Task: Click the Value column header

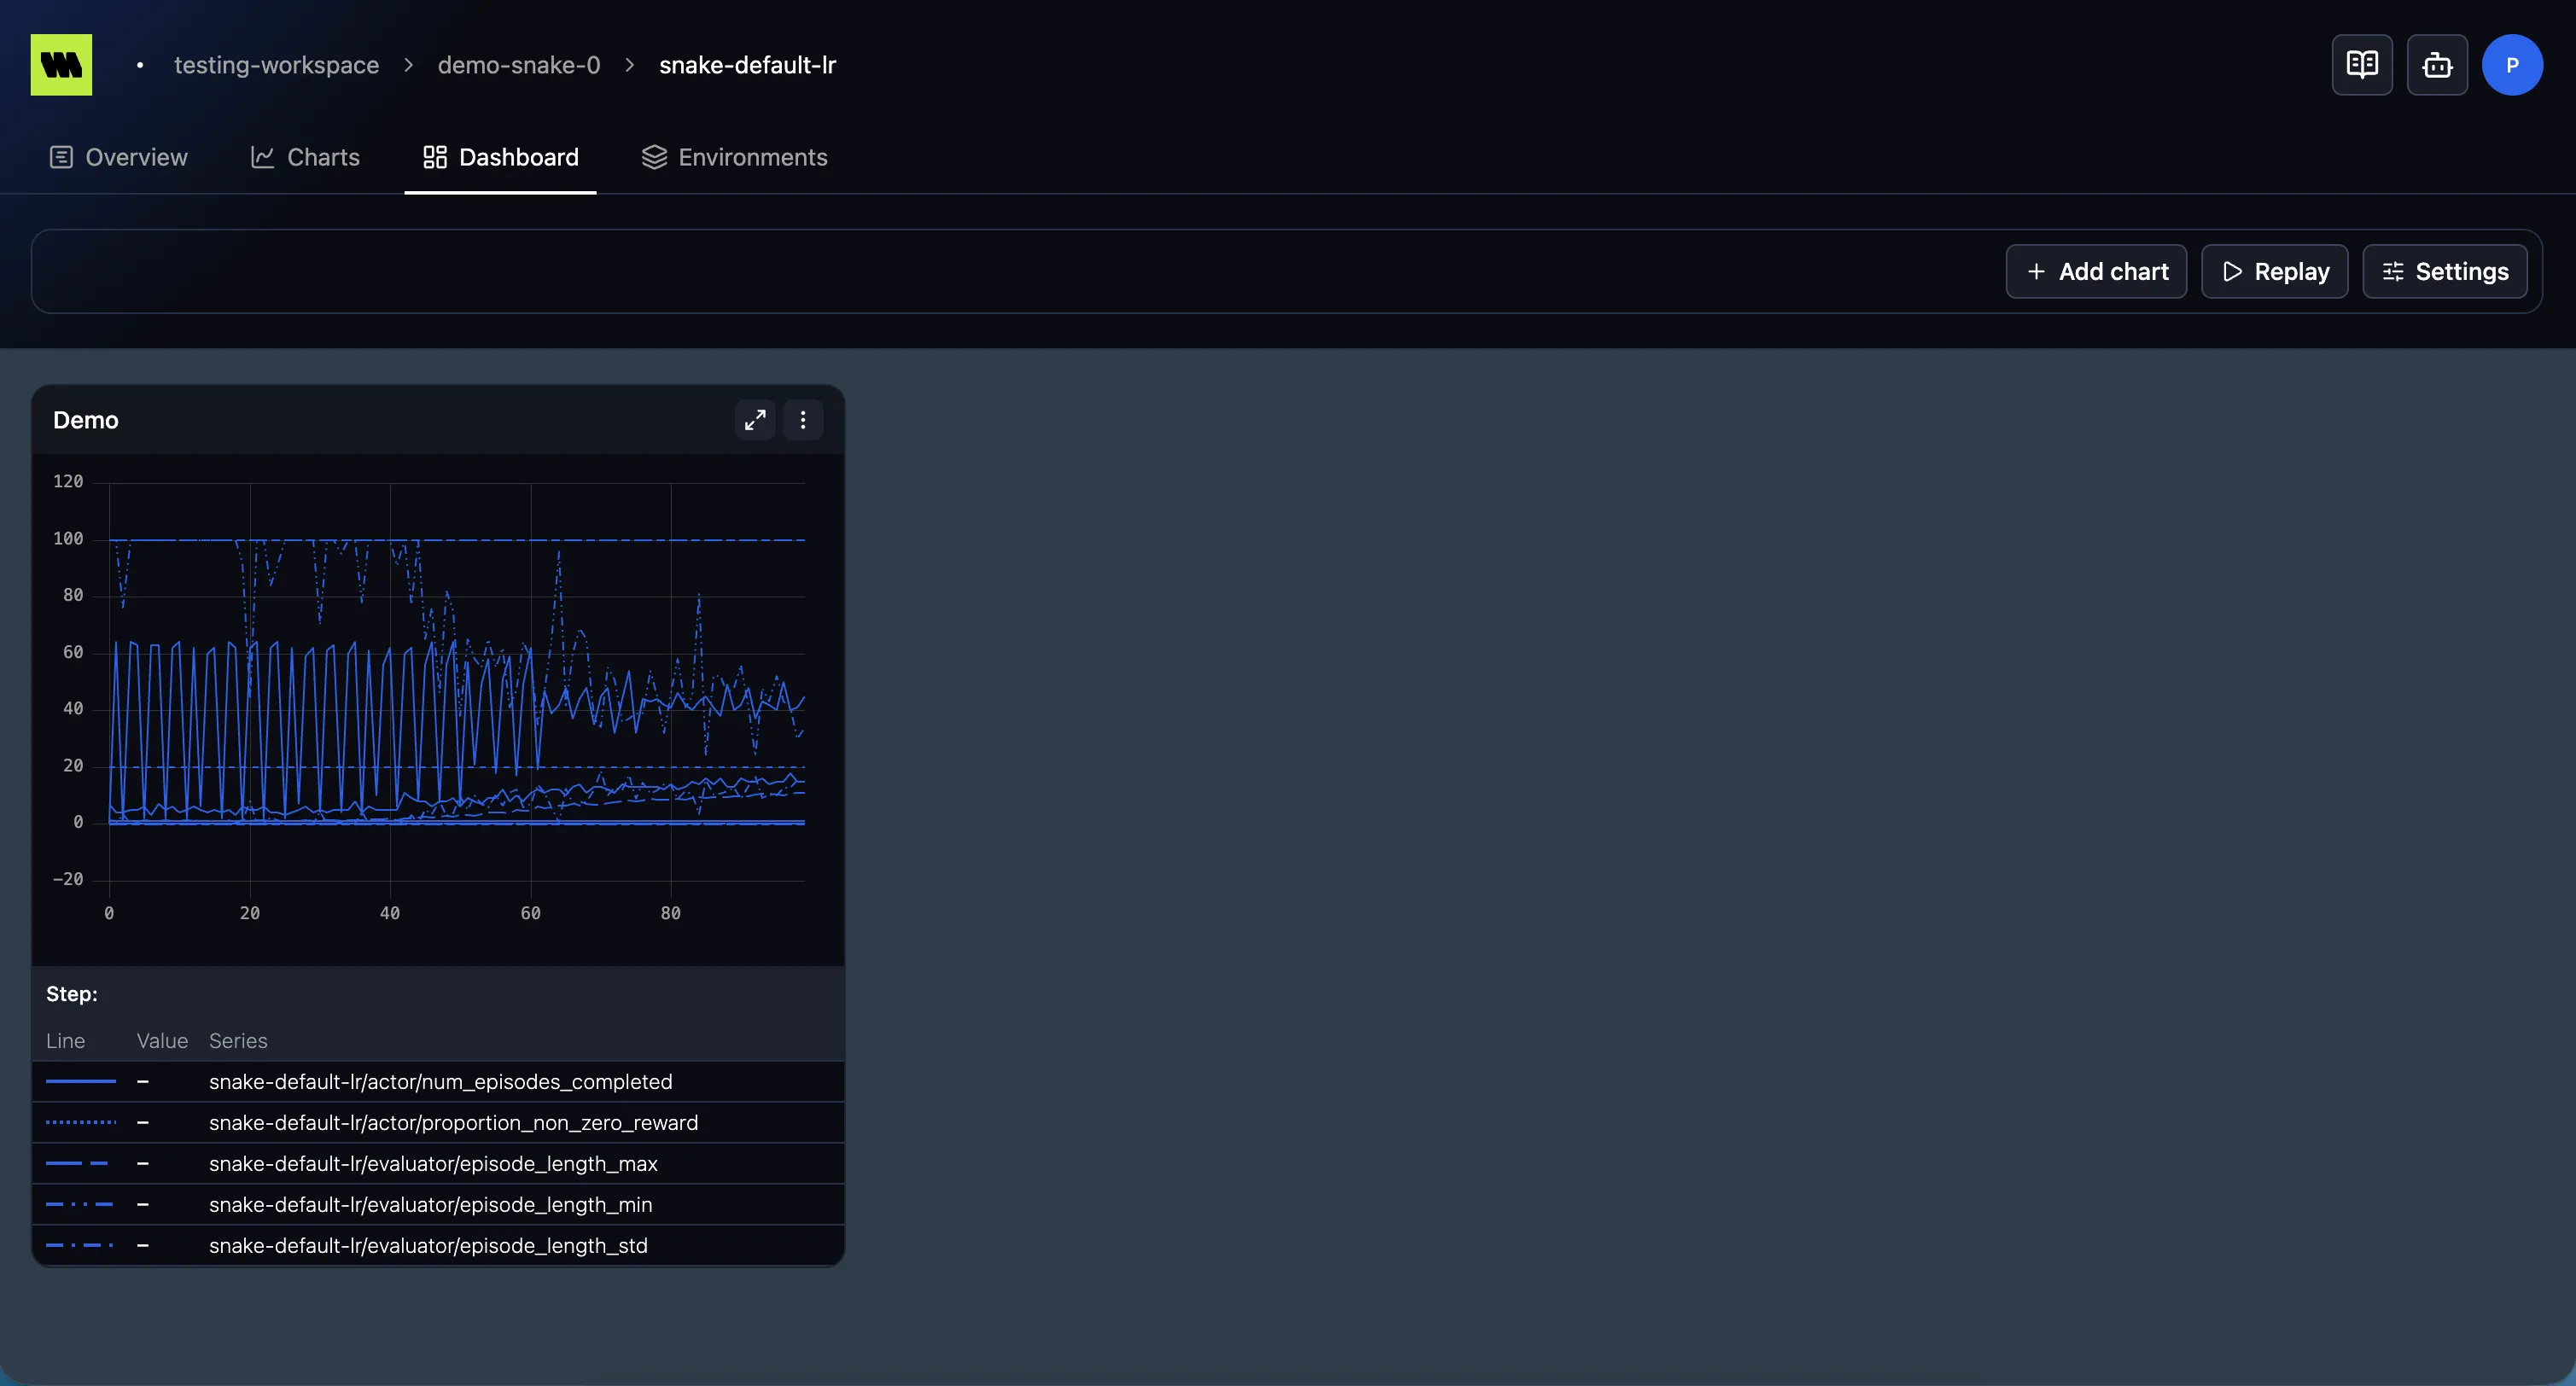Action: (162, 1041)
